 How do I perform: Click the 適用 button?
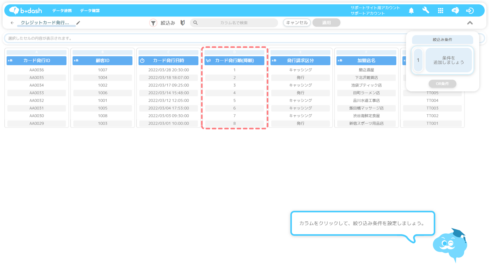pyautogui.click(x=326, y=23)
